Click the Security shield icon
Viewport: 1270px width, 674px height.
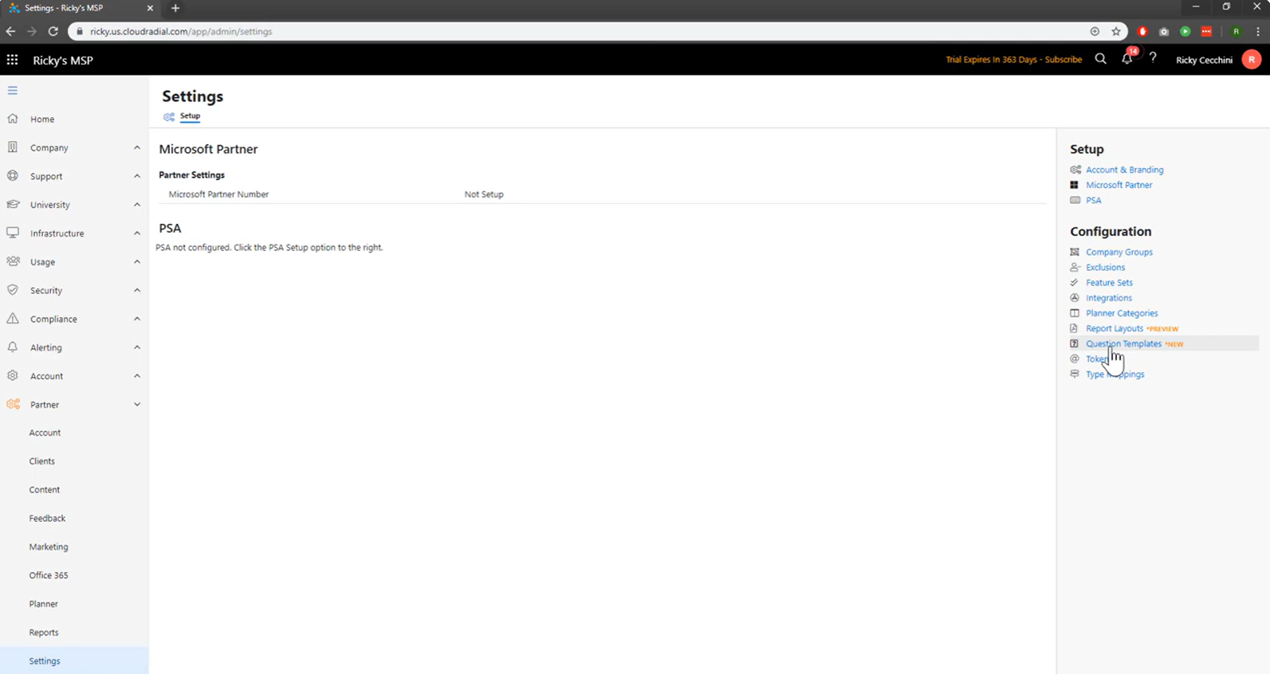pyautogui.click(x=13, y=290)
